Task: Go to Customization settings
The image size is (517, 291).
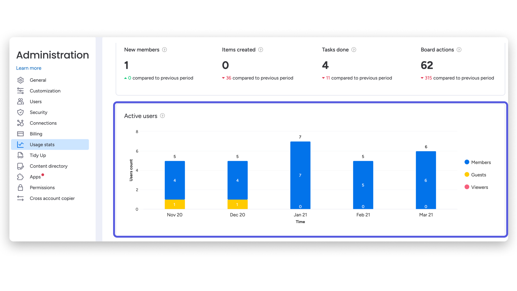Action: (50, 91)
